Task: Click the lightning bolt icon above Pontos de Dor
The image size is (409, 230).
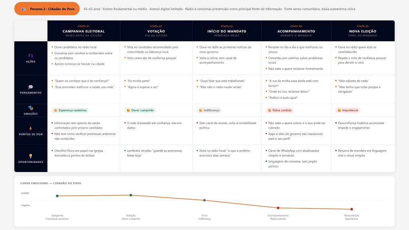Action: [x=30, y=128]
